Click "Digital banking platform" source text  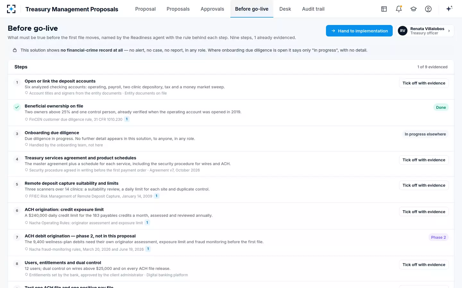[167, 275]
